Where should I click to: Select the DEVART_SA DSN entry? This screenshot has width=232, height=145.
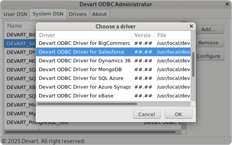(20, 43)
